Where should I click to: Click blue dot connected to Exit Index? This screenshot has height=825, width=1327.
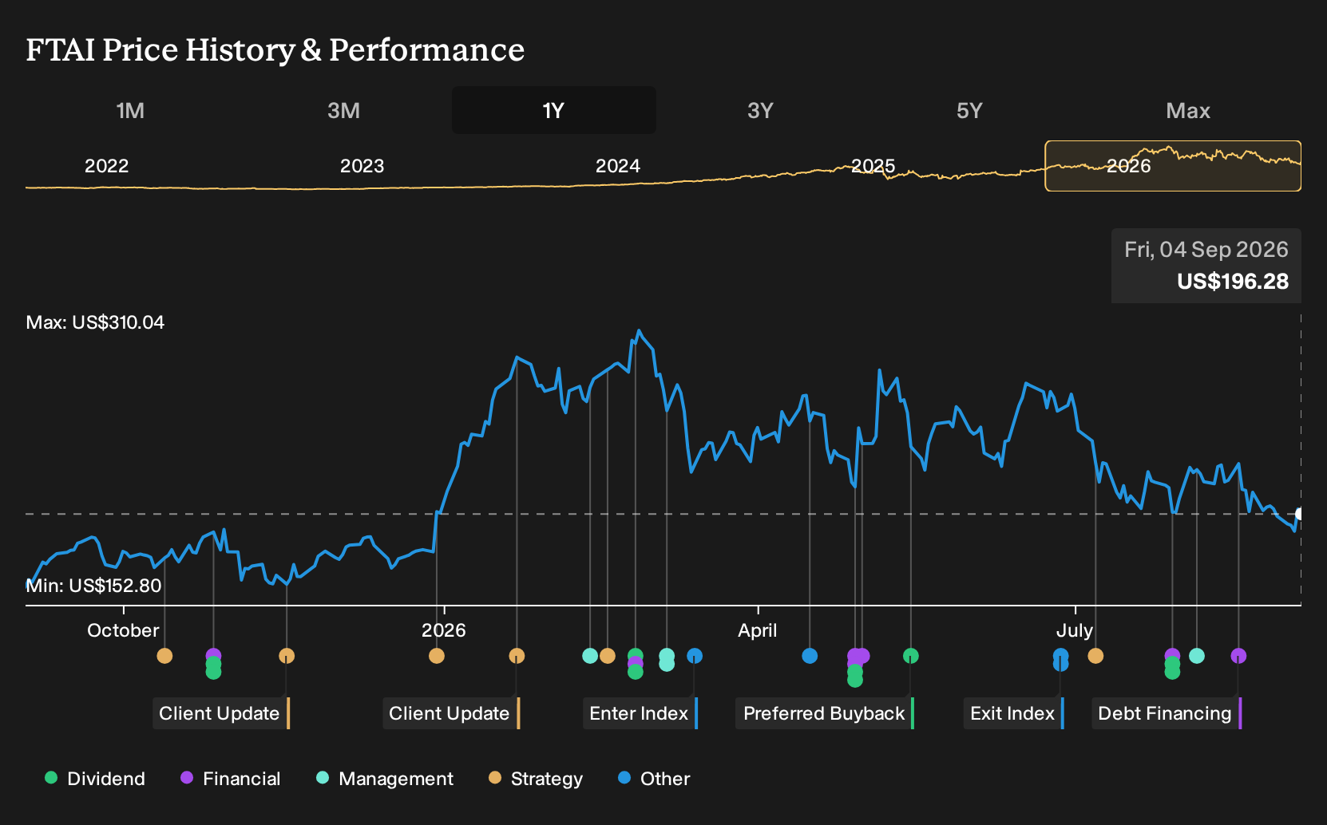click(x=1060, y=656)
